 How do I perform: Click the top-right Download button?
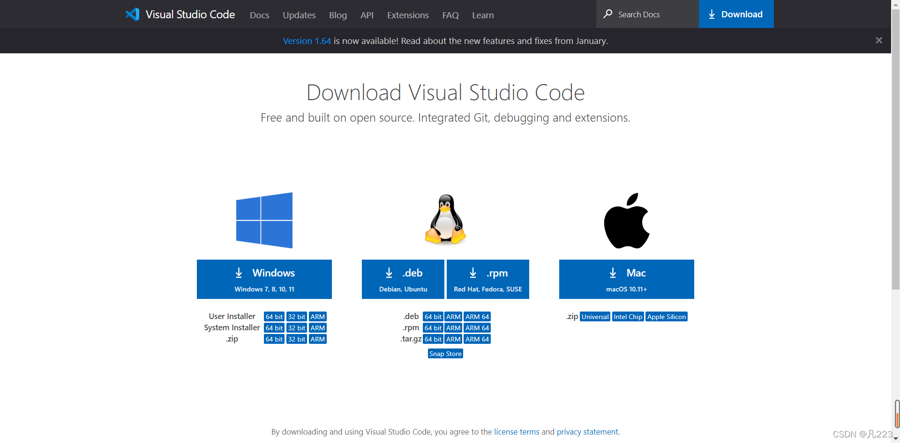736,14
